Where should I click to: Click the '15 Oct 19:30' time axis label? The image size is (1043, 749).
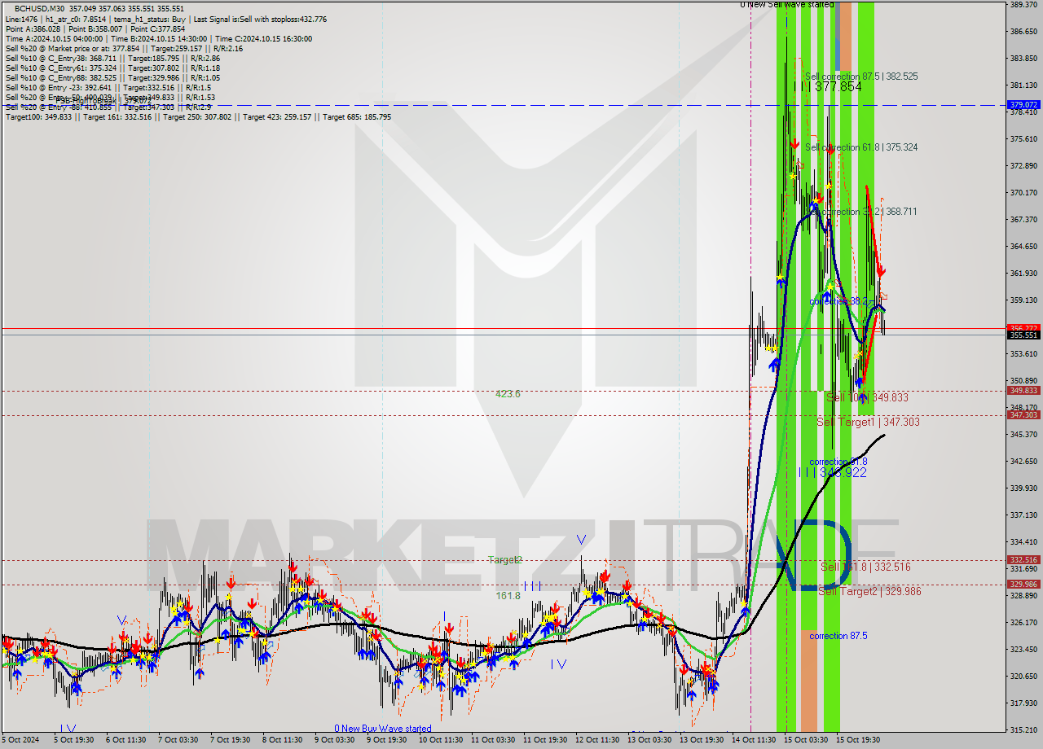pyautogui.click(x=859, y=740)
